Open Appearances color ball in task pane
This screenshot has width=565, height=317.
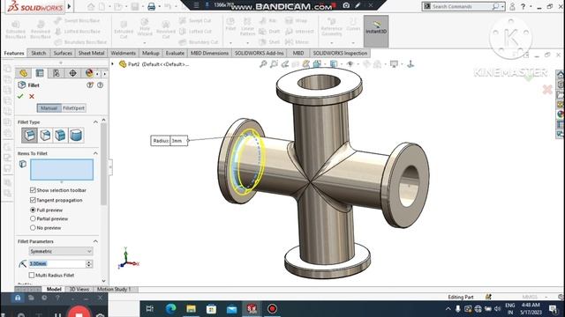(561, 114)
